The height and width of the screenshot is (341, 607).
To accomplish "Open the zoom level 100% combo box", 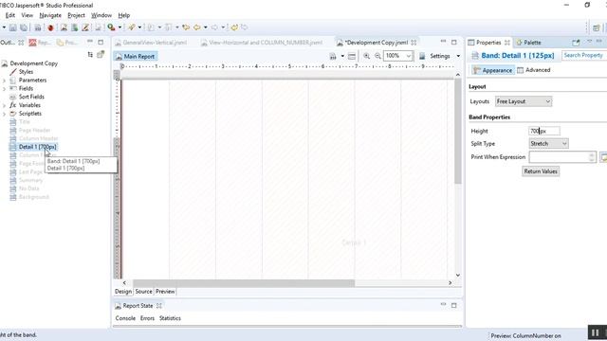I will point(398,56).
